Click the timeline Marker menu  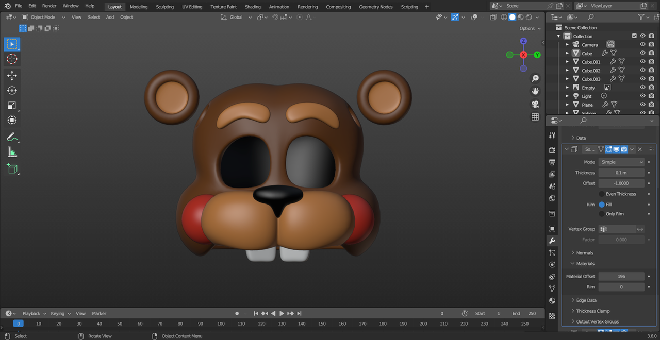coord(99,313)
